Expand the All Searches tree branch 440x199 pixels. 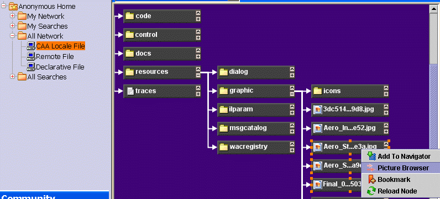(x=12, y=77)
